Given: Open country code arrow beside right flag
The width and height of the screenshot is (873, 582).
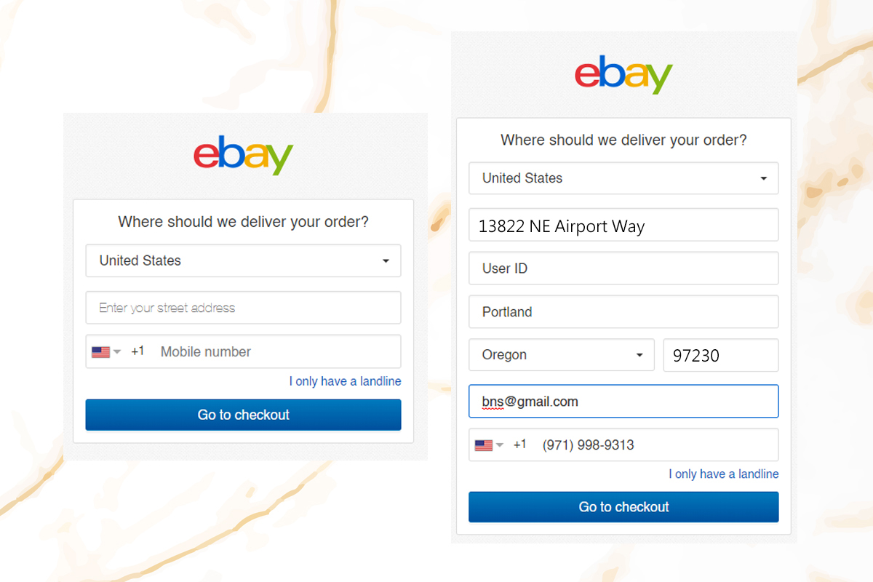Looking at the screenshot, I should (x=500, y=445).
